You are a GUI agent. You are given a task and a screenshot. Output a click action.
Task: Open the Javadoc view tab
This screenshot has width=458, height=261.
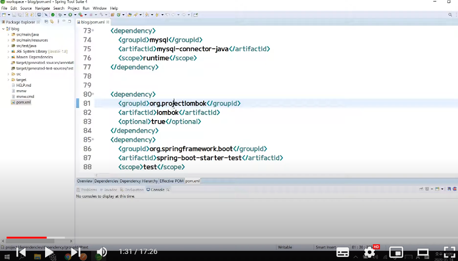(x=108, y=190)
